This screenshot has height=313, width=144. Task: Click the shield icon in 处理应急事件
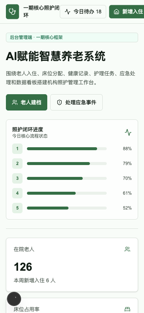[x=59, y=102]
